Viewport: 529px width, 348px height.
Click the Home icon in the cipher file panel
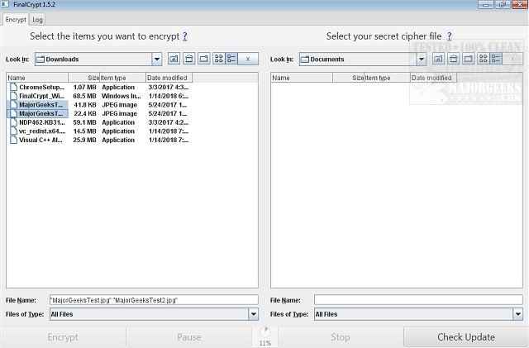(x=454, y=60)
